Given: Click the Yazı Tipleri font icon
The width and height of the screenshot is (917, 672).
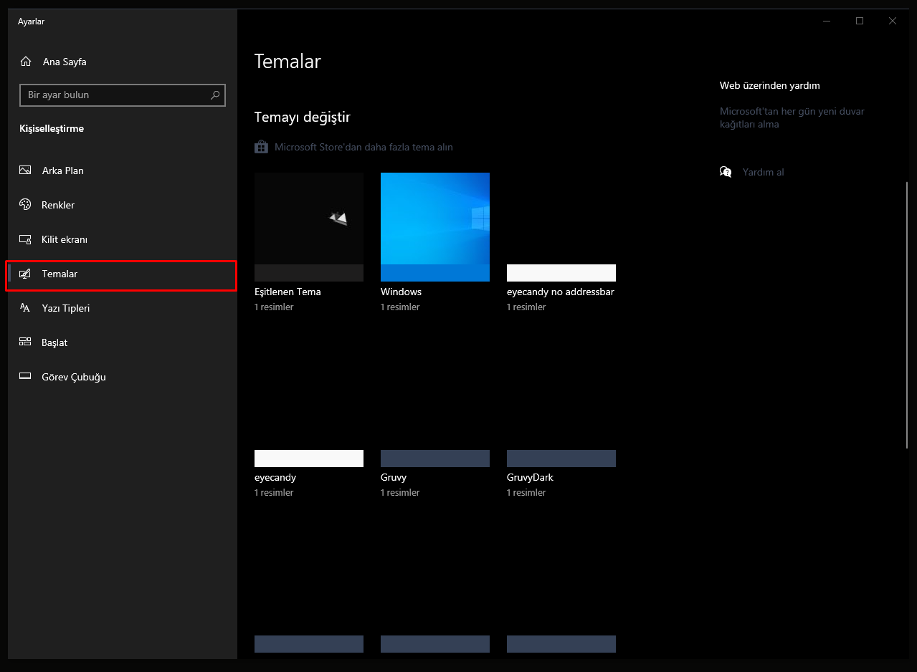Looking at the screenshot, I should [26, 308].
